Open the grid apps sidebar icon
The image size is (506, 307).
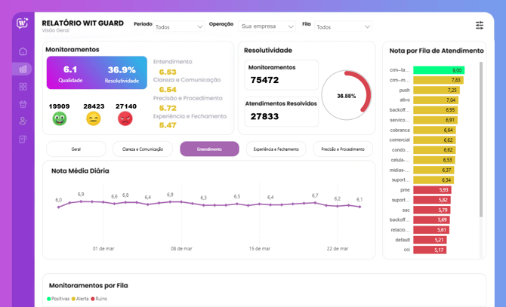pos(23,87)
